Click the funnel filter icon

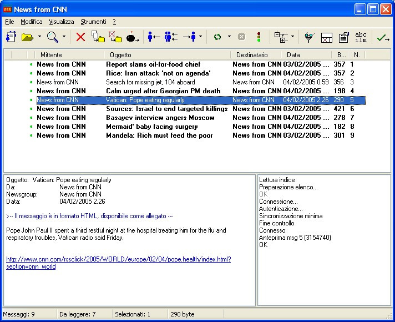point(310,37)
